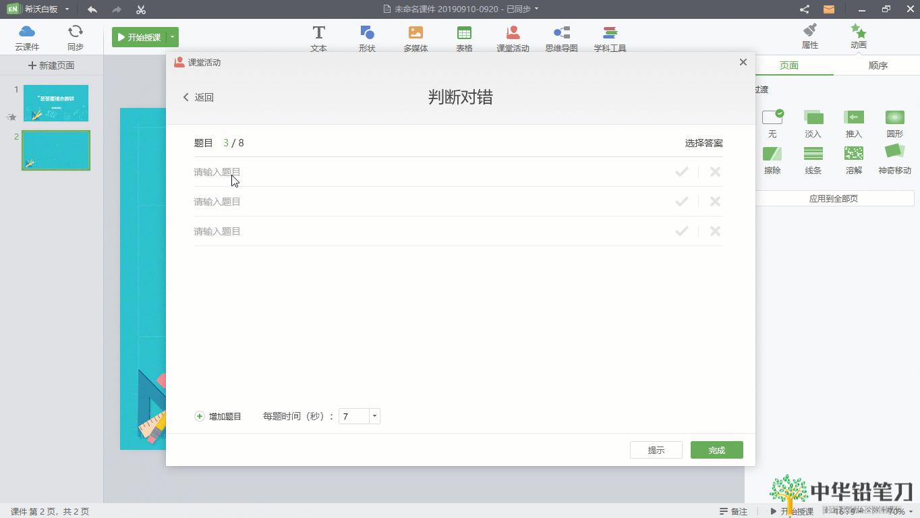Expand the question time dropdown
Screen dimensions: 920x518
click(x=374, y=416)
